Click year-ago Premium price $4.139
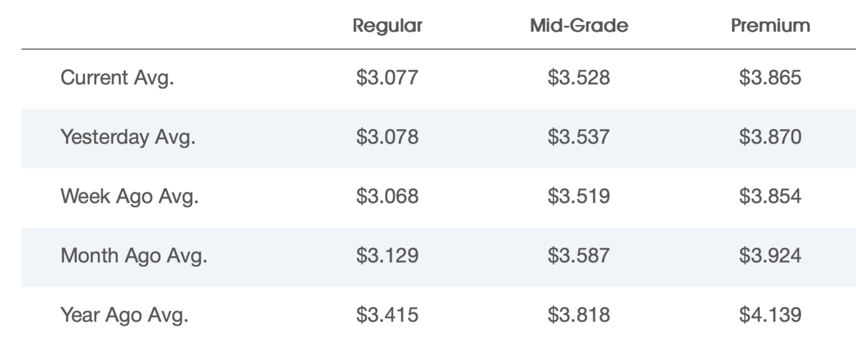This screenshot has height=354, width=856. 771,315
